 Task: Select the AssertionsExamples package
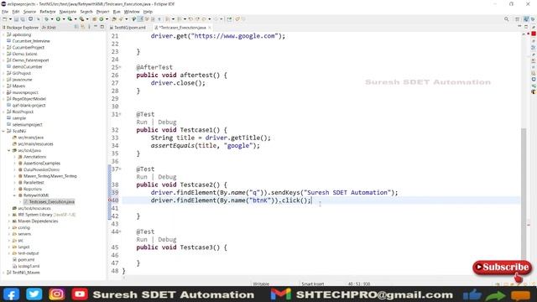click(x=42, y=164)
